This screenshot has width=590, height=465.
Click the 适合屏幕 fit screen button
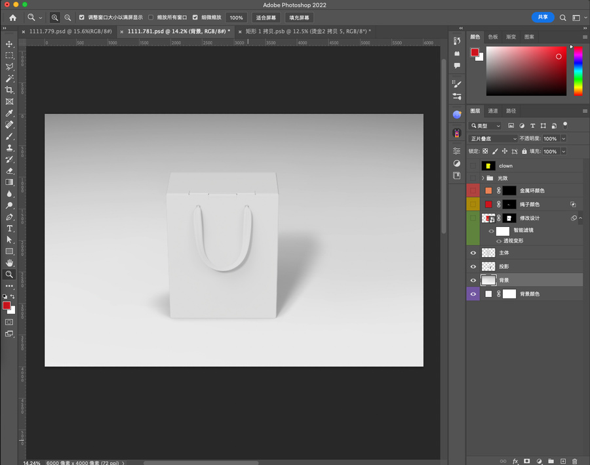(x=266, y=18)
